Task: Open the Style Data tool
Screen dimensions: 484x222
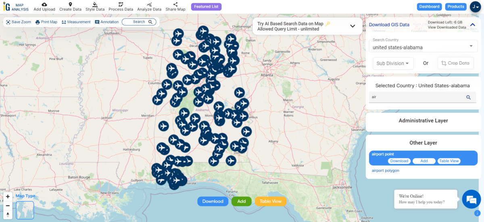Action: point(95,4)
